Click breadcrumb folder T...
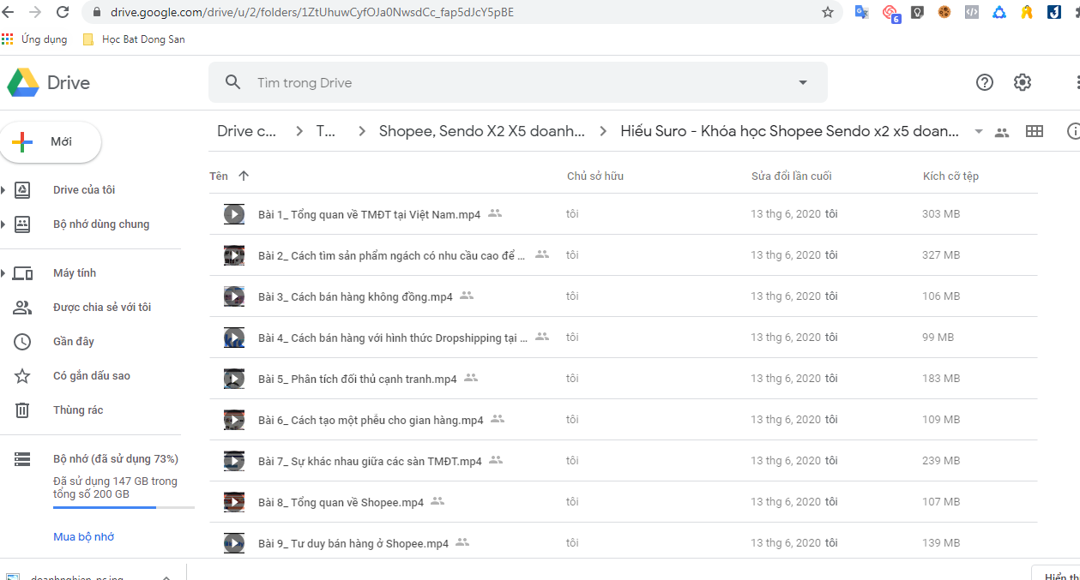This screenshot has height=580, width=1080. coord(326,131)
